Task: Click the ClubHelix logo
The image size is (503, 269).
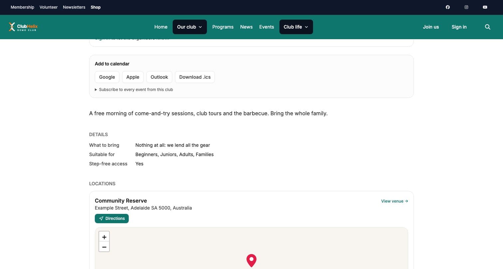Action: click(x=23, y=27)
